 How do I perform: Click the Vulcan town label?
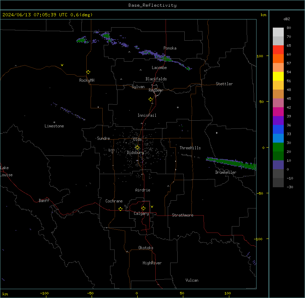pos(192,280)
